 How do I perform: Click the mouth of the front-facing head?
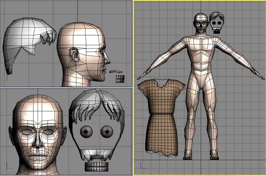click(x=38, y=155)
